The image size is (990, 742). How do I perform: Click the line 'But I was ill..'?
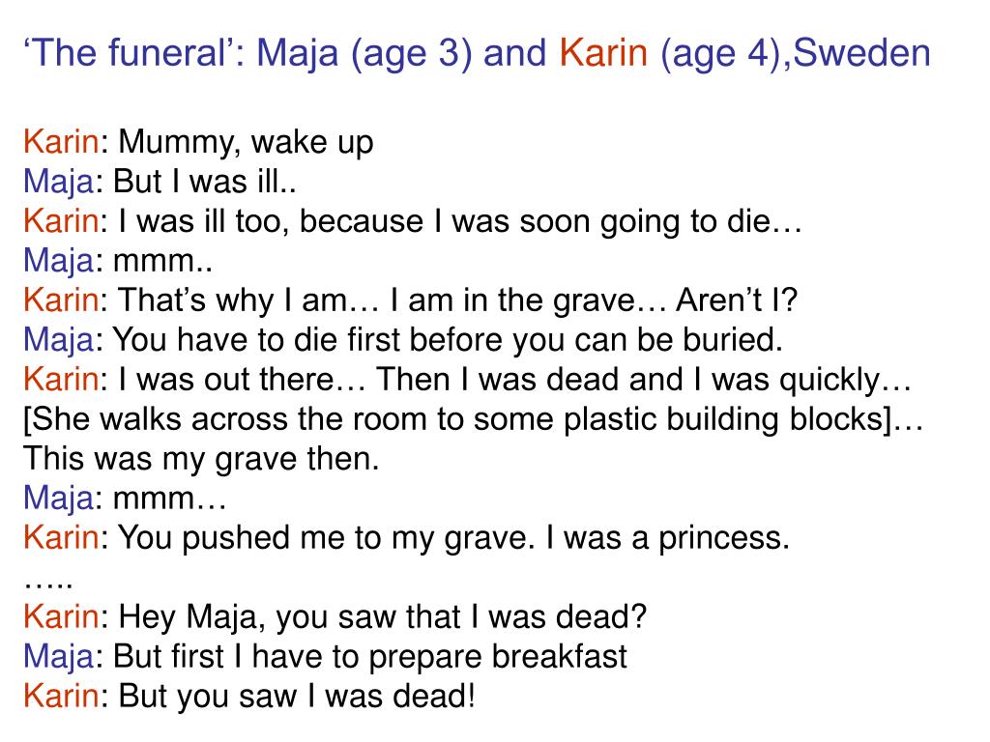point(205,182)
